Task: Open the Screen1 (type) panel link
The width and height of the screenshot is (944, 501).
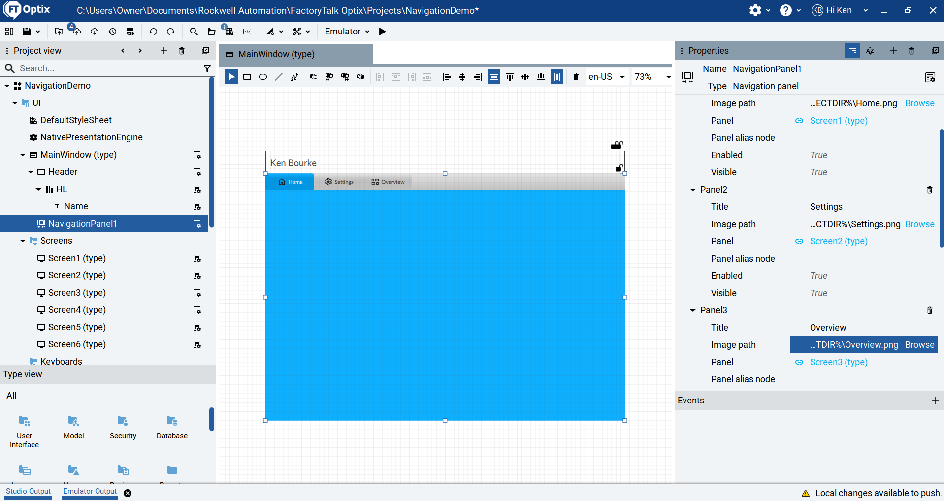Action: [x=839, y=121]
